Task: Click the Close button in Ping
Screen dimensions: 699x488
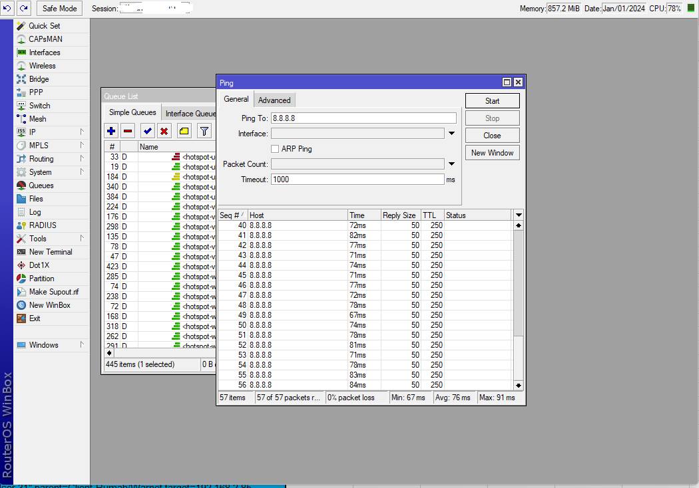Action: (492, 136)
